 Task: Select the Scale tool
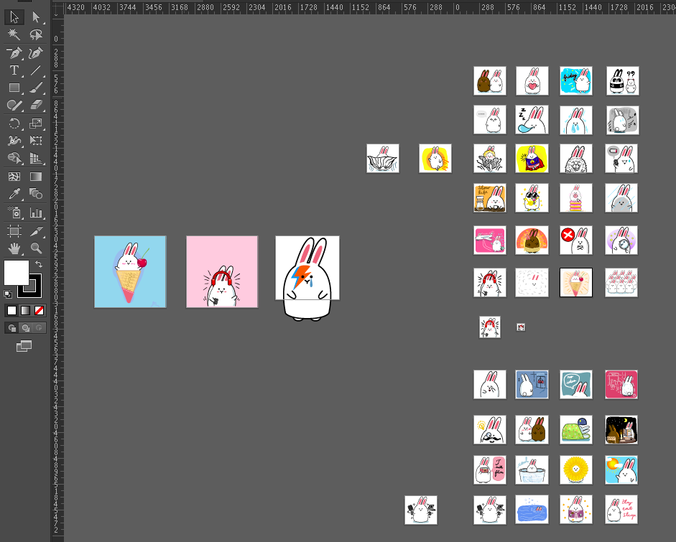point(36,123)
